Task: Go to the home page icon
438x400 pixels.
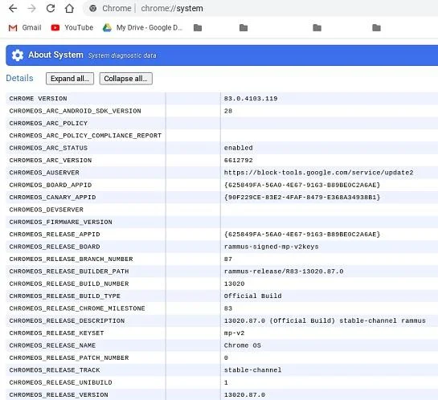Action: point(69,8)
